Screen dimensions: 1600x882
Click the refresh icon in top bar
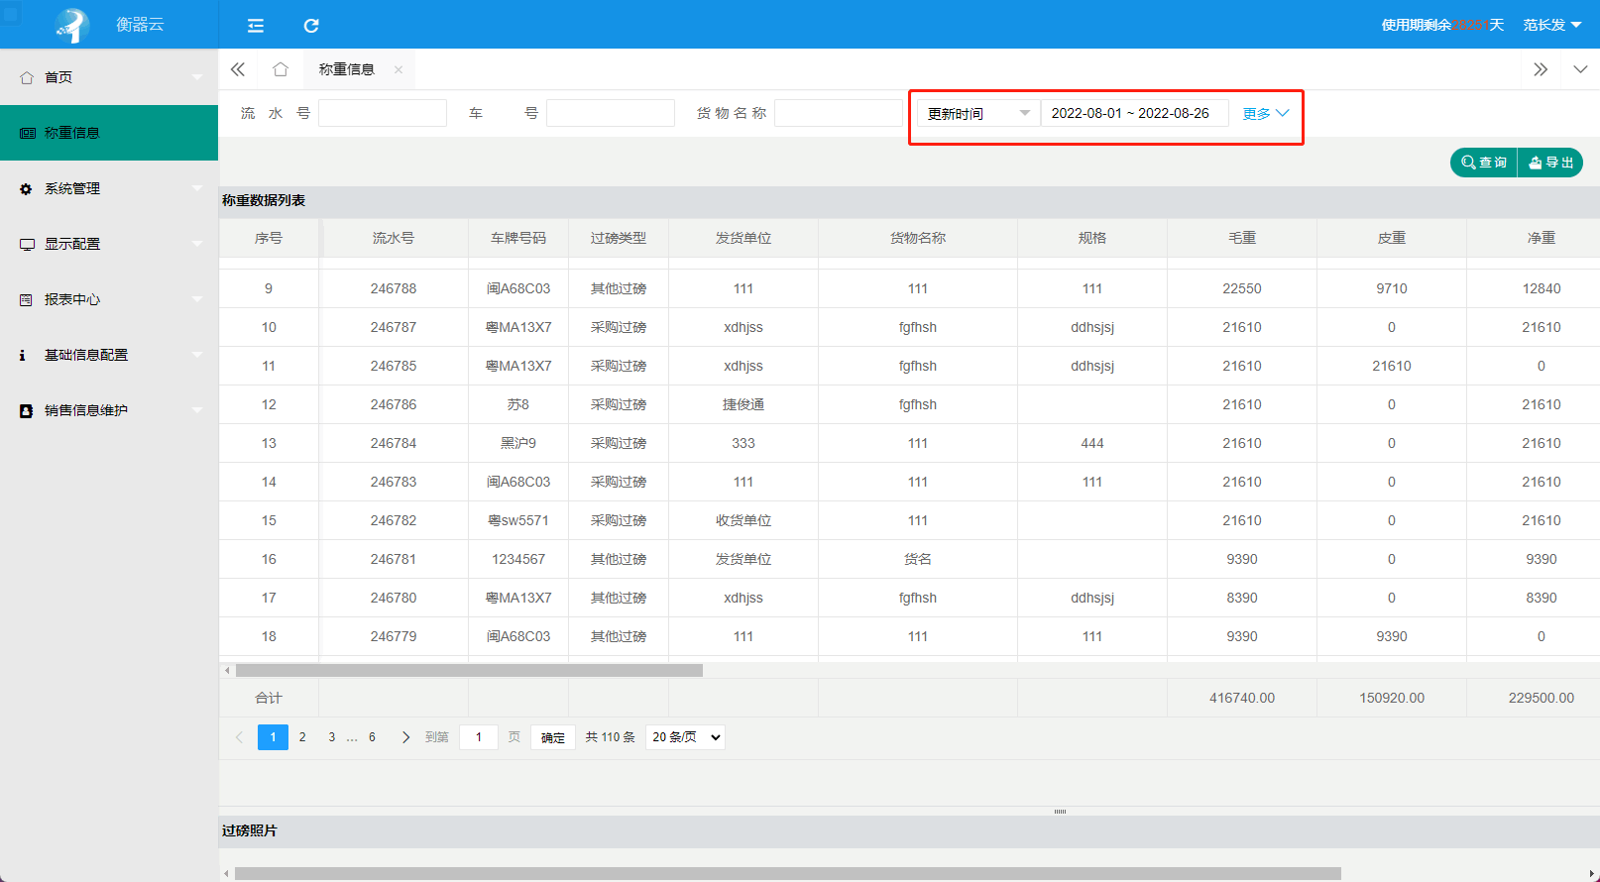311,26
